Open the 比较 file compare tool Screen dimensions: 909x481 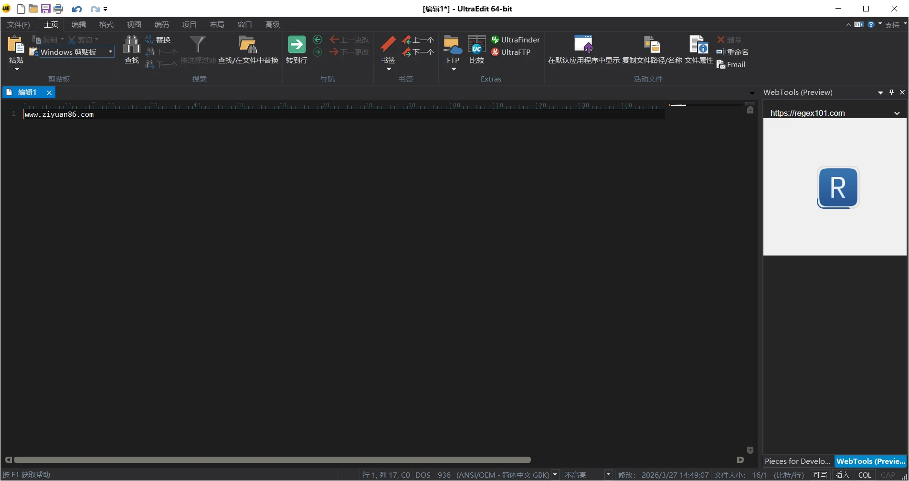[x=476, y=48]
